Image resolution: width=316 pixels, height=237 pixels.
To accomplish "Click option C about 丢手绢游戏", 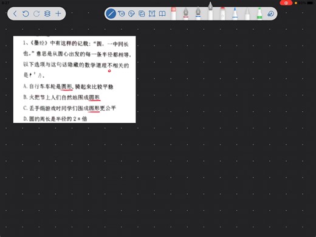I will pos(69,108).
